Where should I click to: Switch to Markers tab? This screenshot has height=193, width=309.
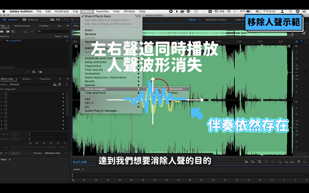(x=26, y=79)
